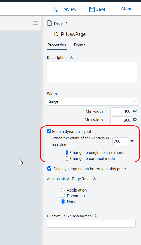Click the Save label text
Viewport: 141px width, 245px height.
[101, 9]
